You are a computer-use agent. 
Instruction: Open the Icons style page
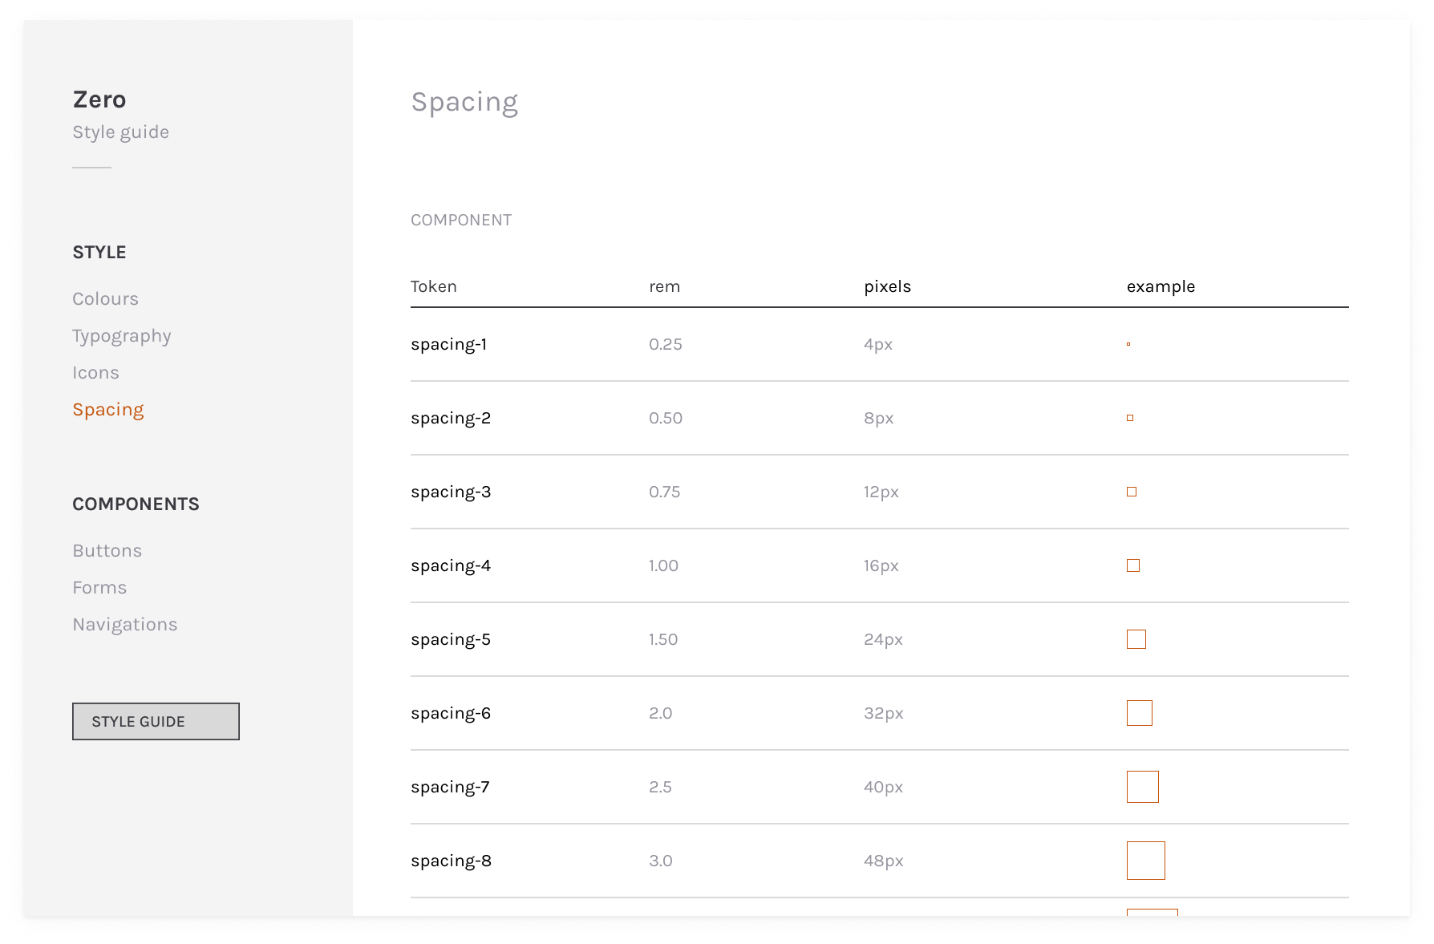[x=95, y=373]
